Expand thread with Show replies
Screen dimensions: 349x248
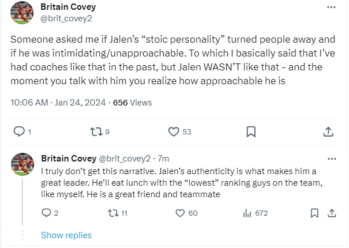point(66,235)
